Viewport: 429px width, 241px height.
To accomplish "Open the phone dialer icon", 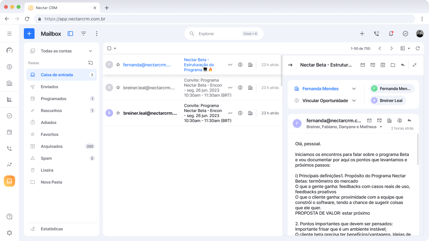I will [x=377, y=34].
